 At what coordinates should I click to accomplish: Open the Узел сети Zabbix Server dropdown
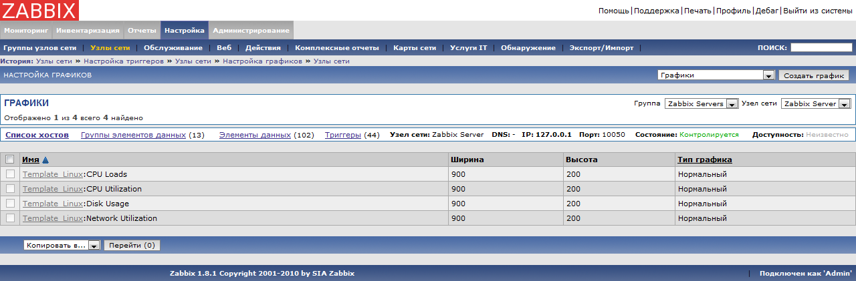click(816, 104)
